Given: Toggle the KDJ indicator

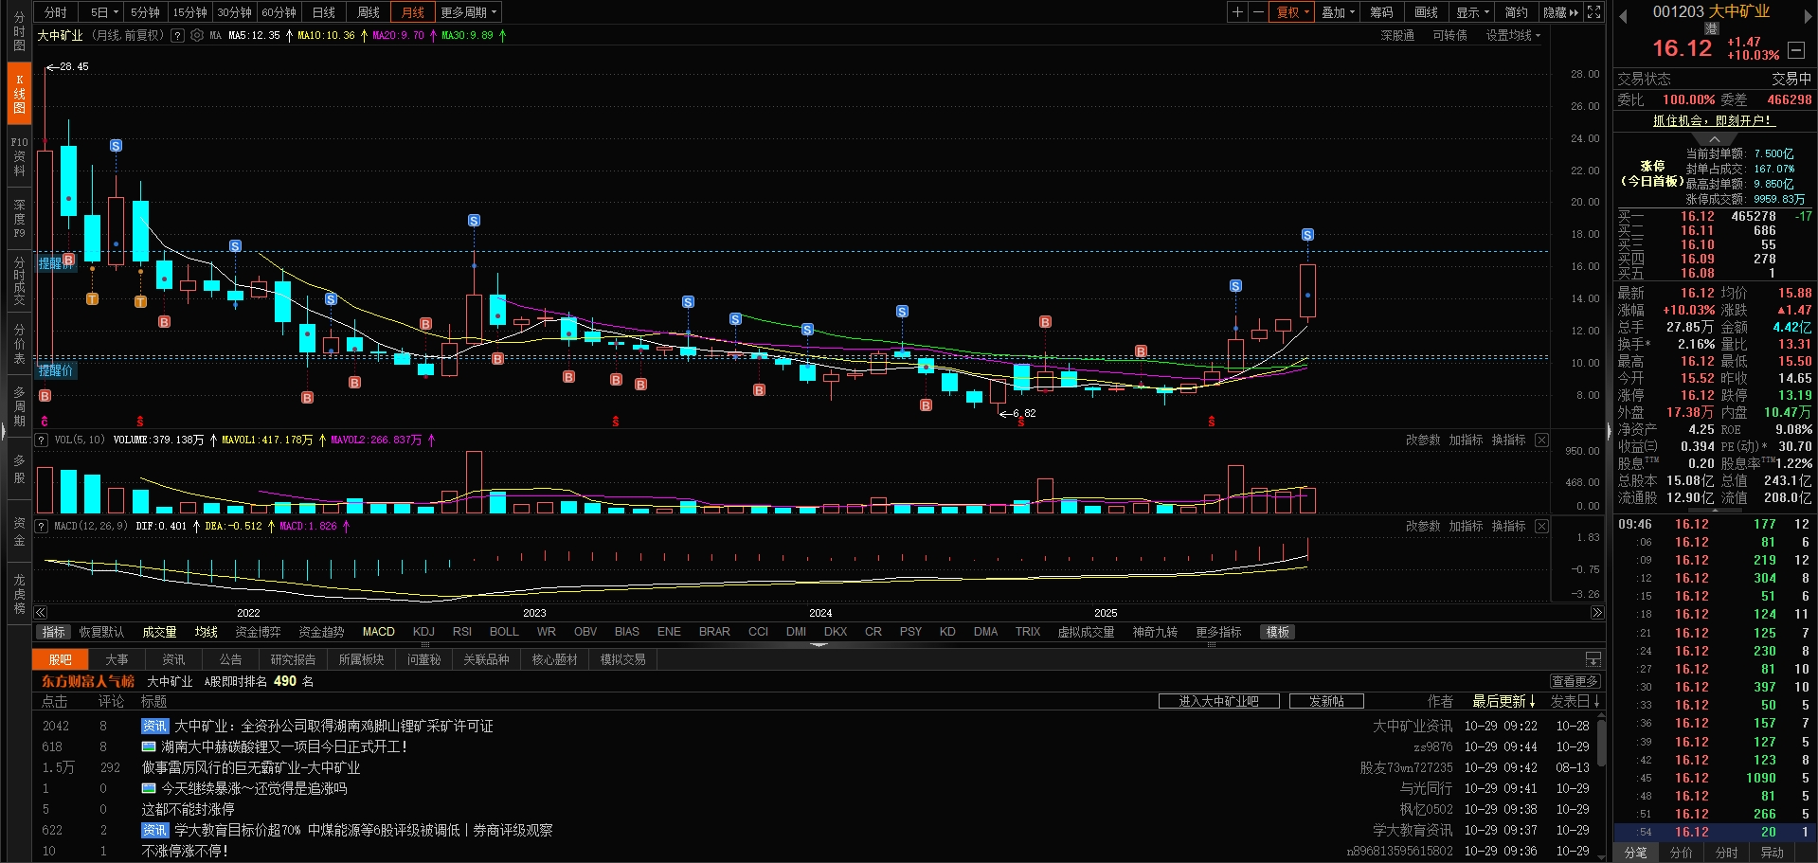Looking at the screenshot, I should [x=423, y=632].
